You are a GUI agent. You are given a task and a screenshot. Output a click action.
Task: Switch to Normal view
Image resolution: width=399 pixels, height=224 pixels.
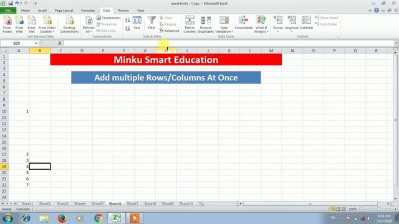click(x=332, y=209)
